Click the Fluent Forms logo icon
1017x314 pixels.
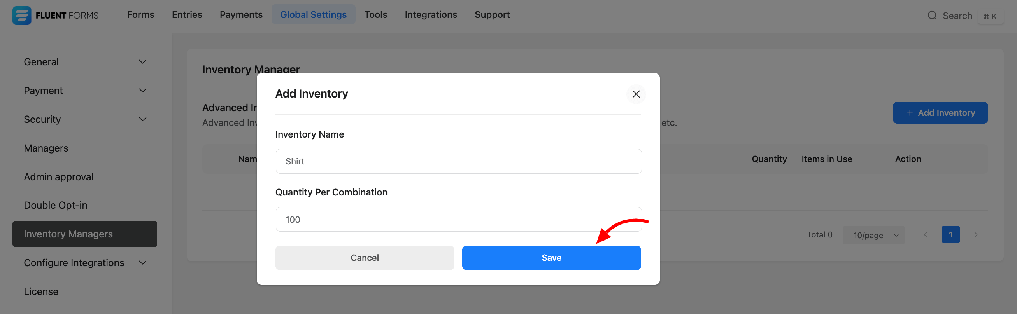point(22,16)
